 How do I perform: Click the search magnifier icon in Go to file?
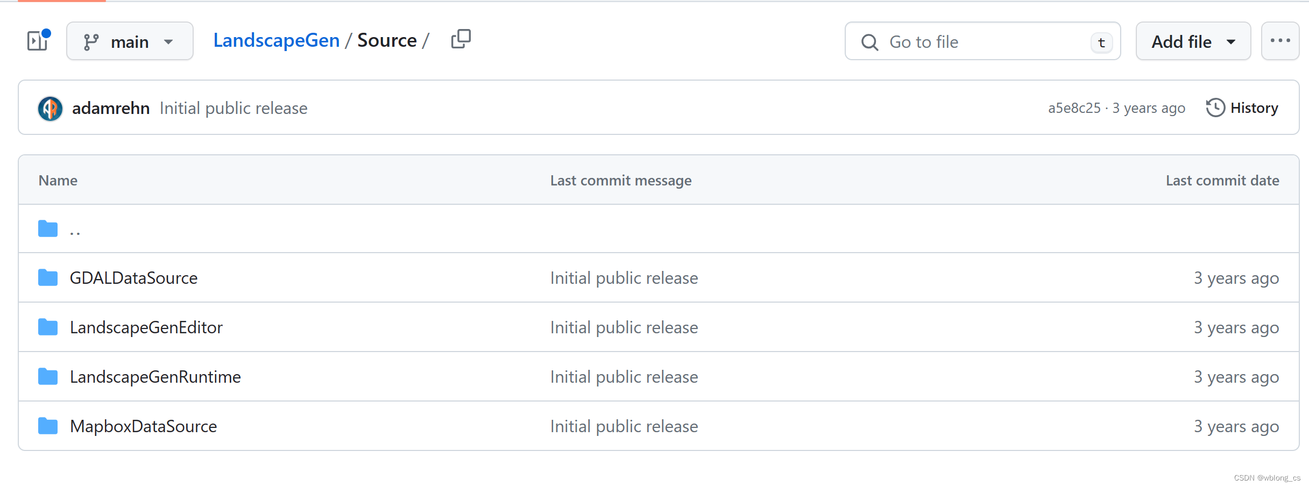click(x=869, y=42)
